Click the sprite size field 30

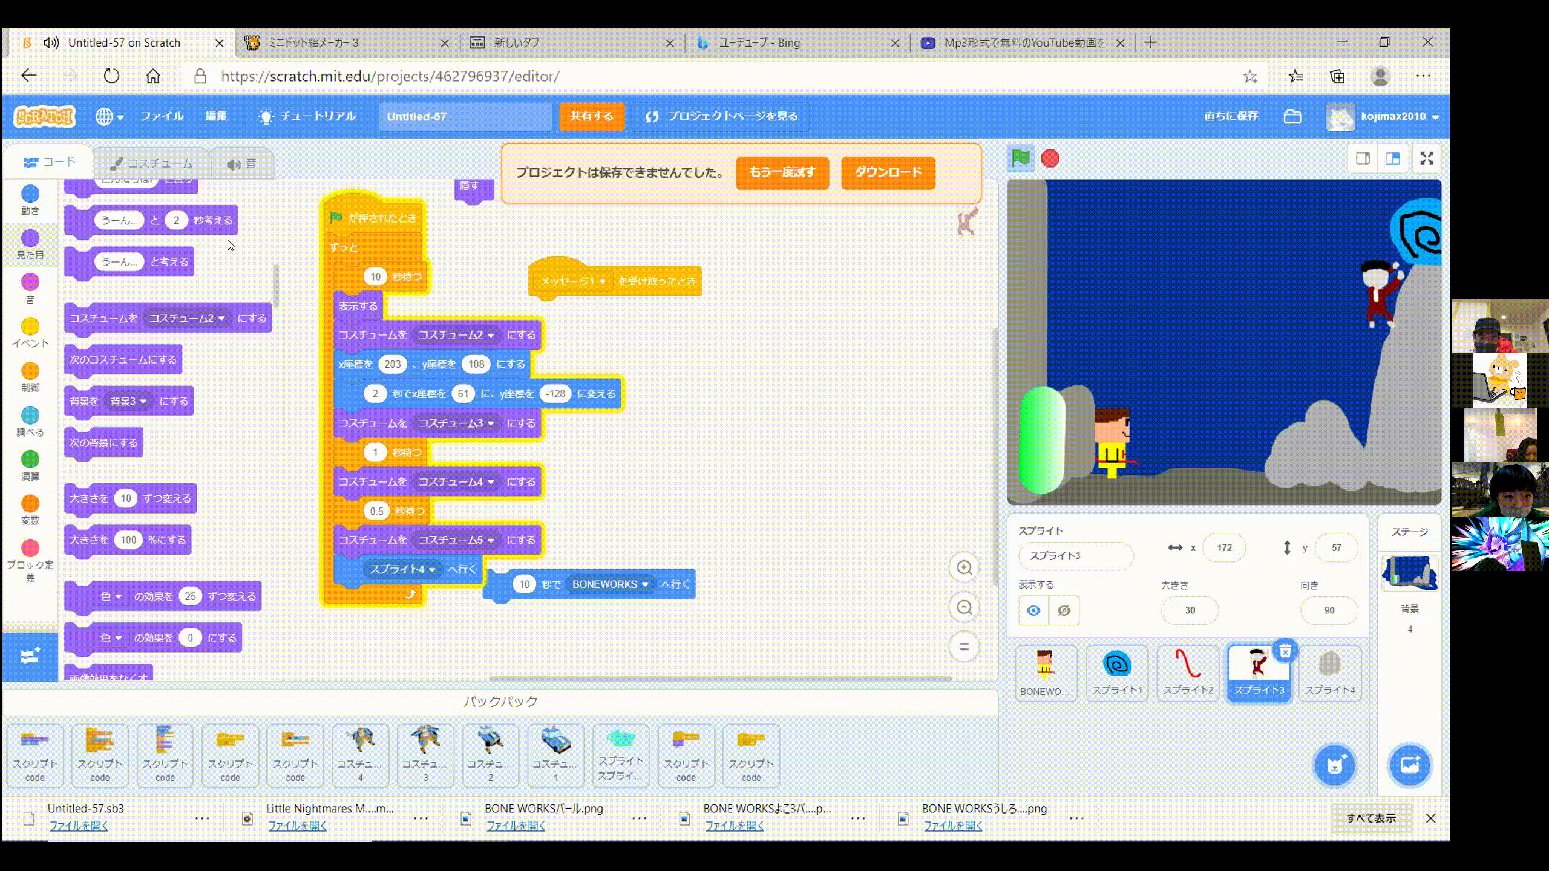tap(1190, 610)
